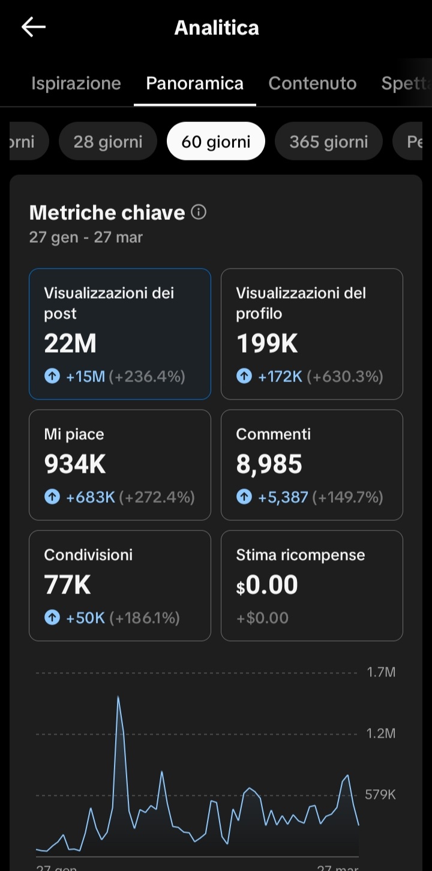Viewport: 432px width, 871px height.
Task: Open Metriche chiave info icon
Action: pos(199,212)
